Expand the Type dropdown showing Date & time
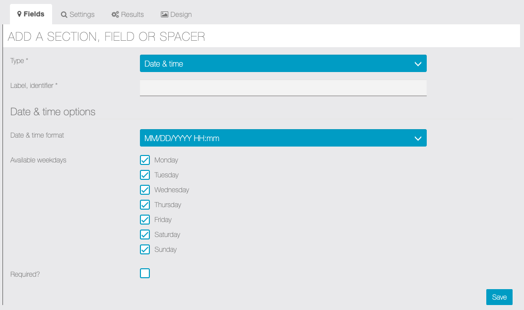 (x=283, y=64)
